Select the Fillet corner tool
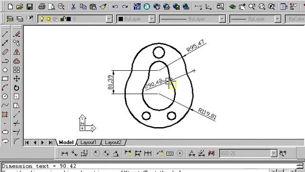The image size is (305, 172). [17, 141]
